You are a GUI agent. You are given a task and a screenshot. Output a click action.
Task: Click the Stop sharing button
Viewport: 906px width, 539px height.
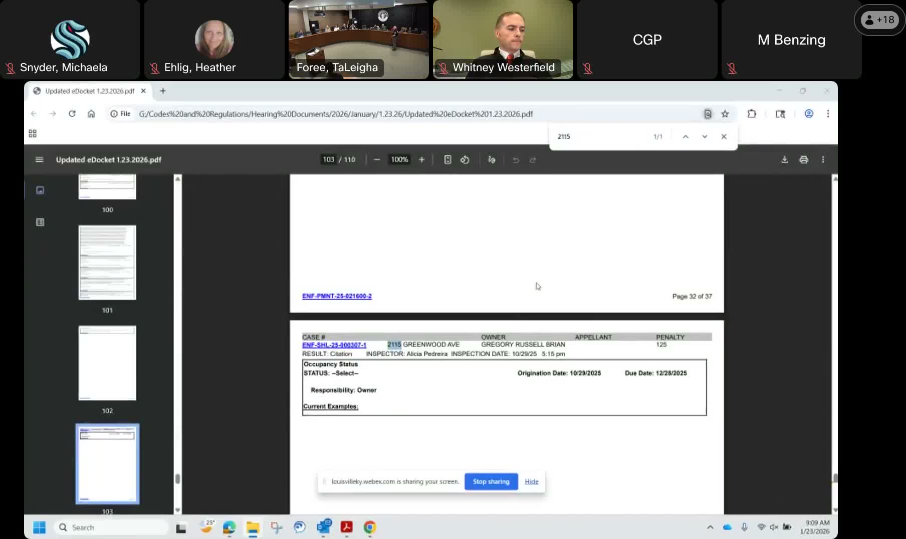coord(491,481)
